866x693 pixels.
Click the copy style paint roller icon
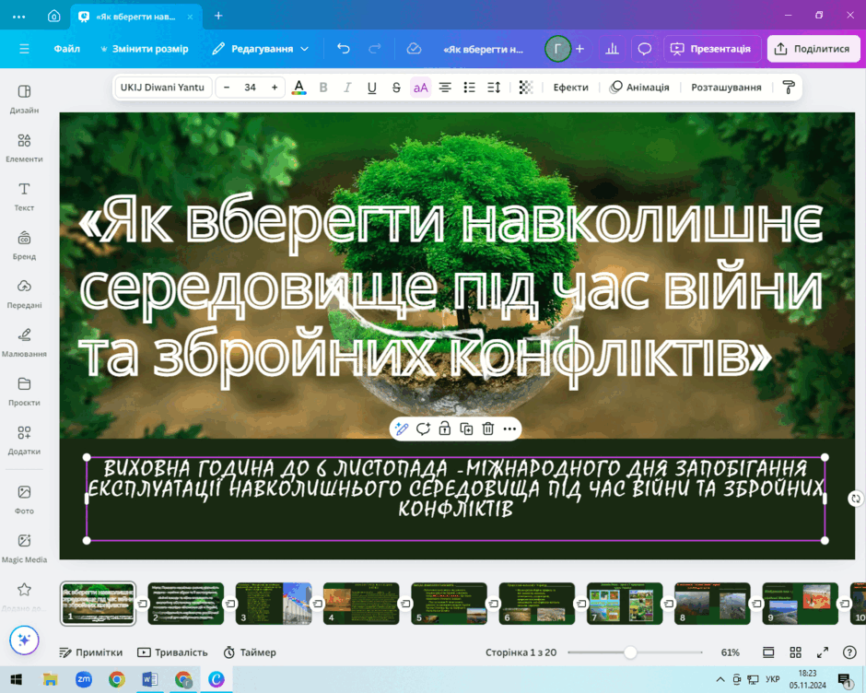(788, 88)
